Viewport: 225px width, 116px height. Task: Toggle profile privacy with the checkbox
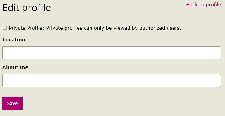coord(5,28)
